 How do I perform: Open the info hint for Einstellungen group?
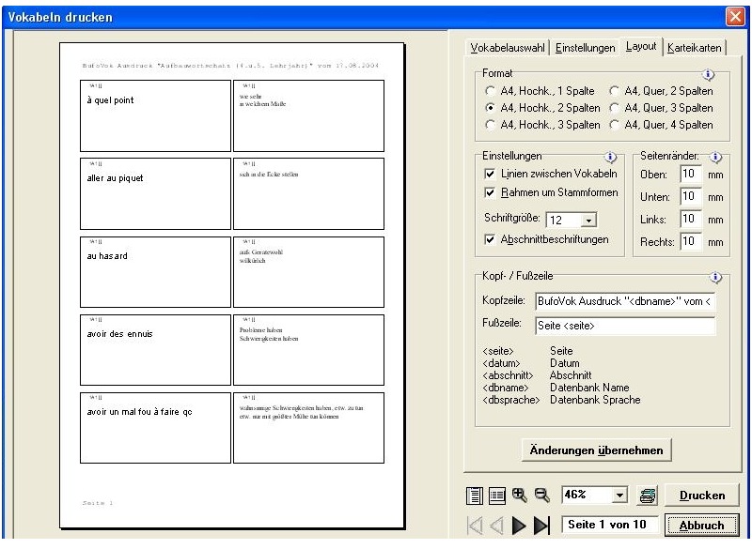click(610, 157)
